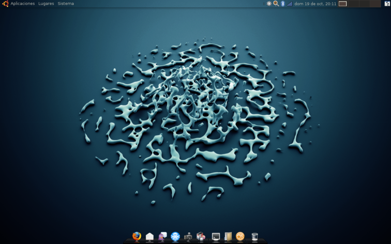Click the Ubuntu logo in the top panel

point(5,4)
